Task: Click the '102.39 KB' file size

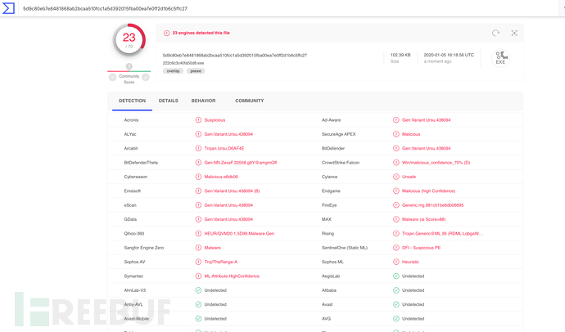Action: pyautogui.click(x=400, y=55)
